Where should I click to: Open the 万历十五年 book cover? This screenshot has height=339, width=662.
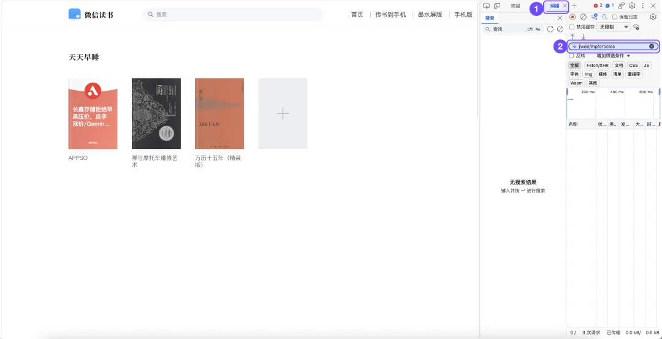tap(219, 113)
